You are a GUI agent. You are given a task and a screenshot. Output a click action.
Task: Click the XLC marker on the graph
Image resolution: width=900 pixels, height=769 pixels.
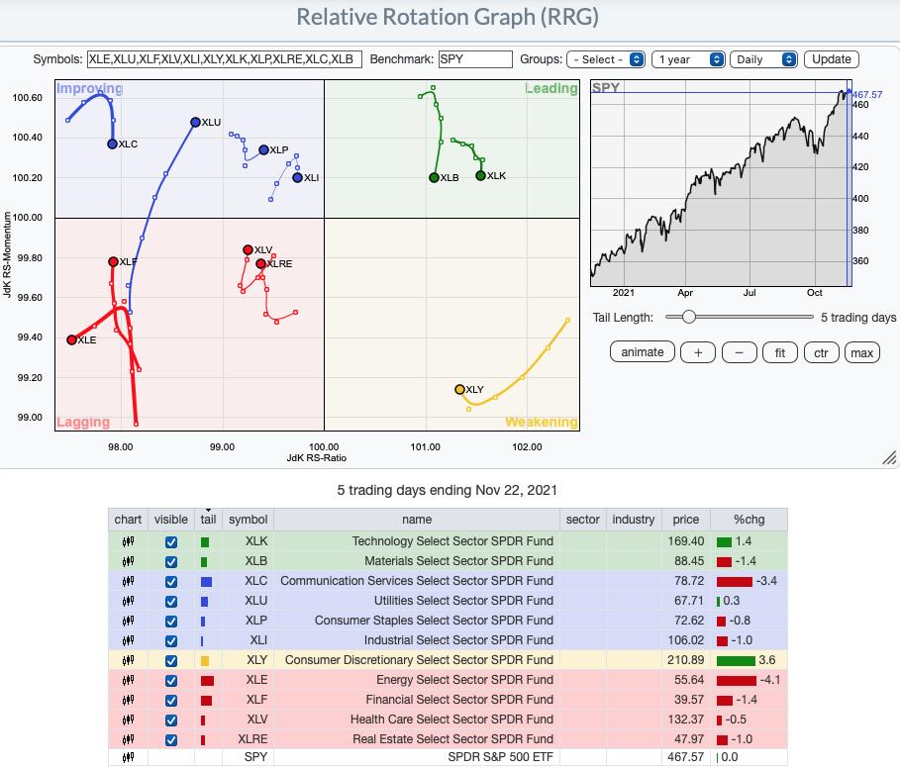[x=113, y=144]
